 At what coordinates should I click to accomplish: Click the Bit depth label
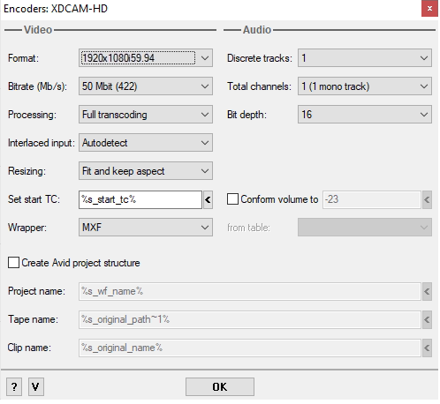[x=247, y=115]
